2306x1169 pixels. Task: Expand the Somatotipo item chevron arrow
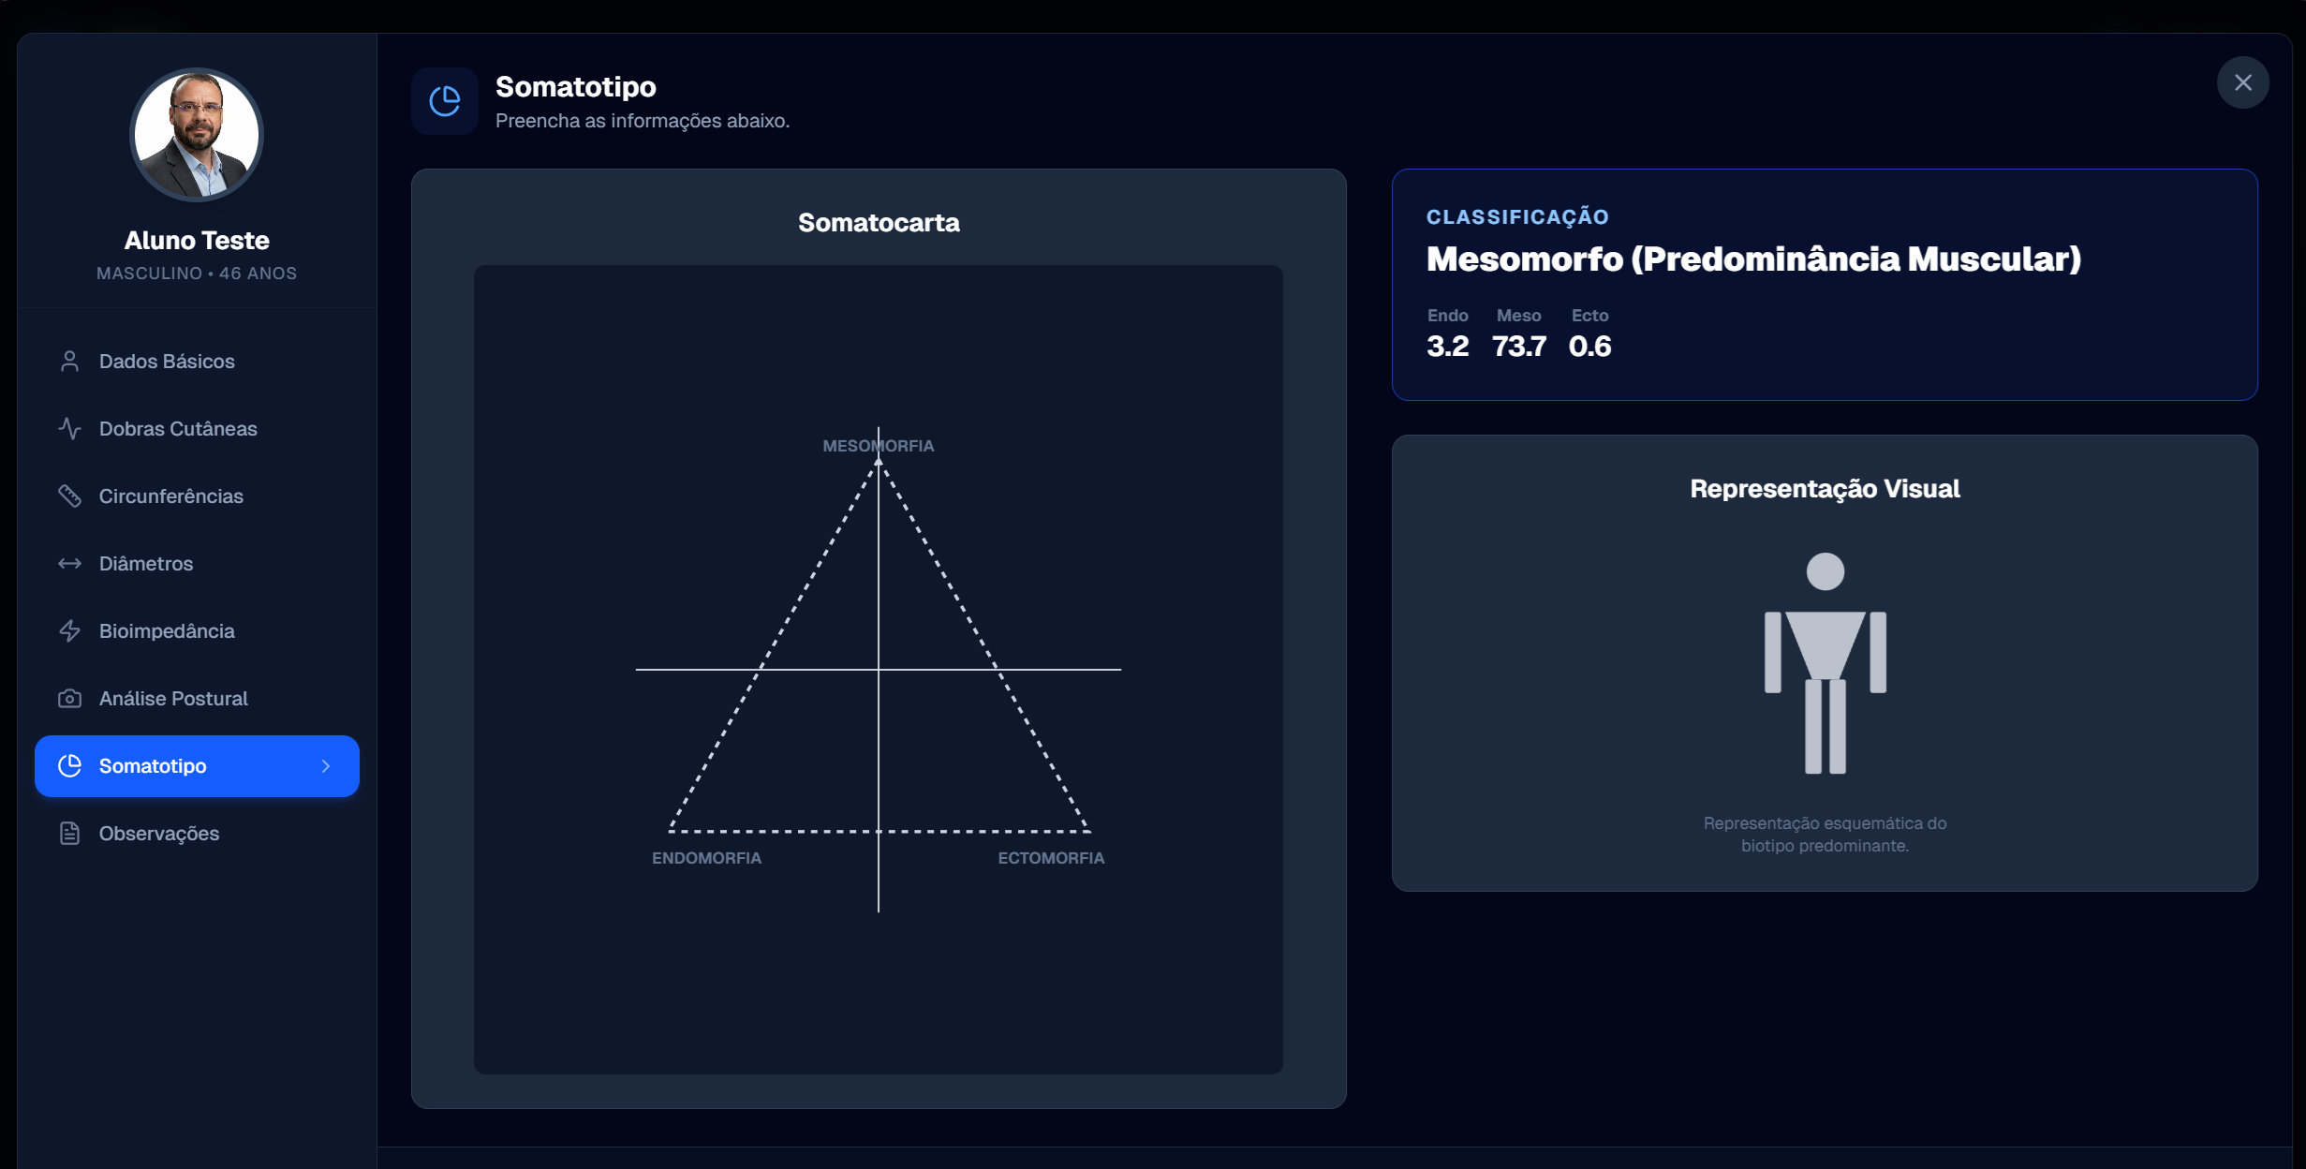[326, 766]
